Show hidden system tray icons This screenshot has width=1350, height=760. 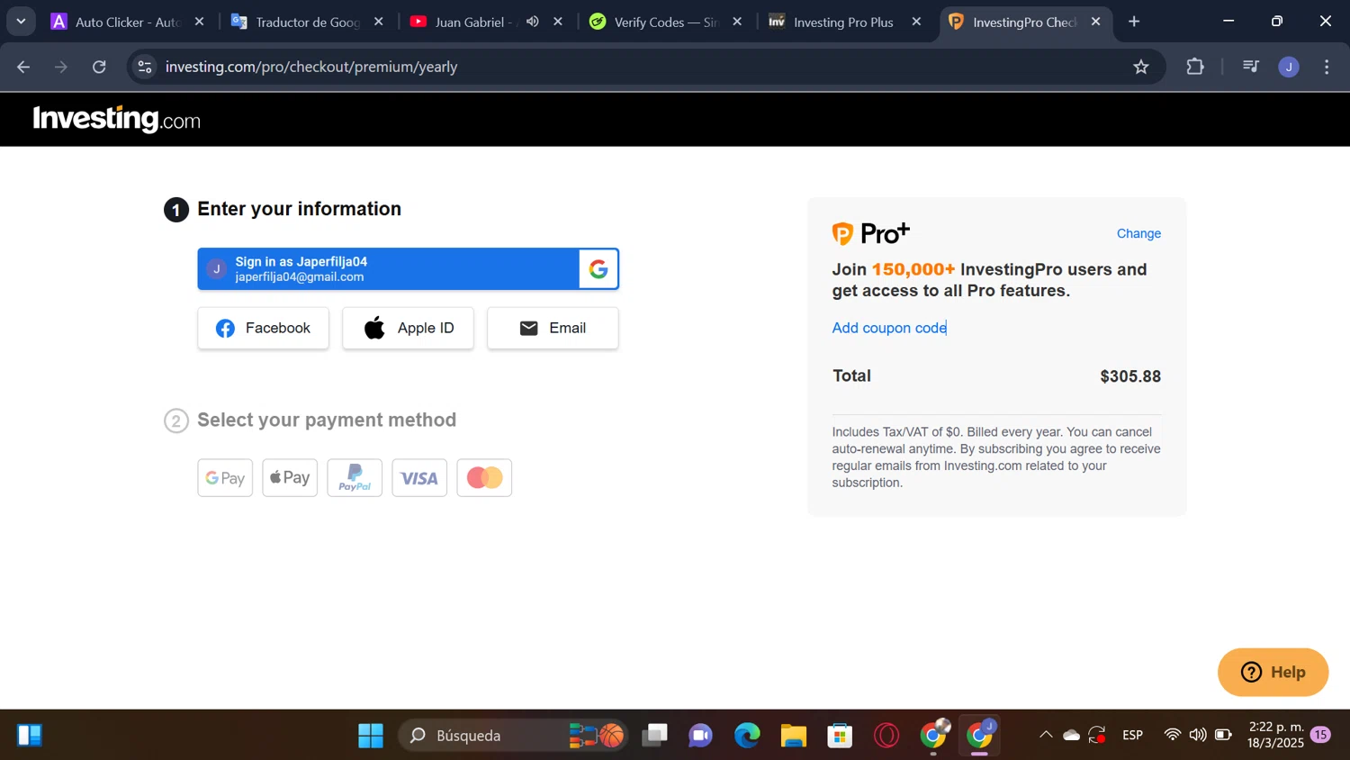point(1046,736)
